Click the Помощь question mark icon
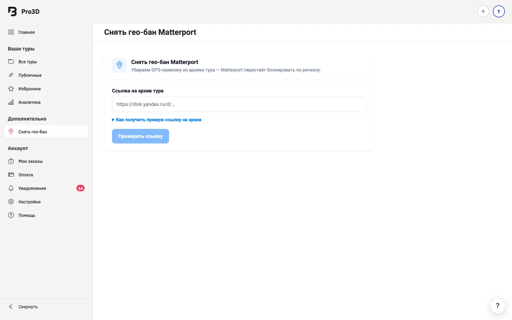Screen dimensions: 512x320 click(x=11, y=215)
